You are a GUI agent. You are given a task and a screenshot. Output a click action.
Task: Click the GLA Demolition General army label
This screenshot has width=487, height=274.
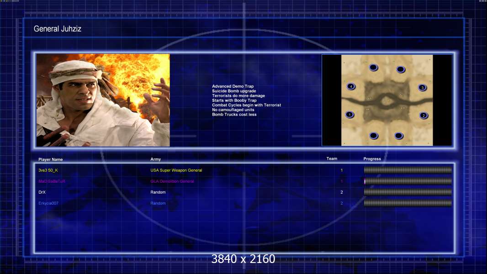tap(172, 181)
